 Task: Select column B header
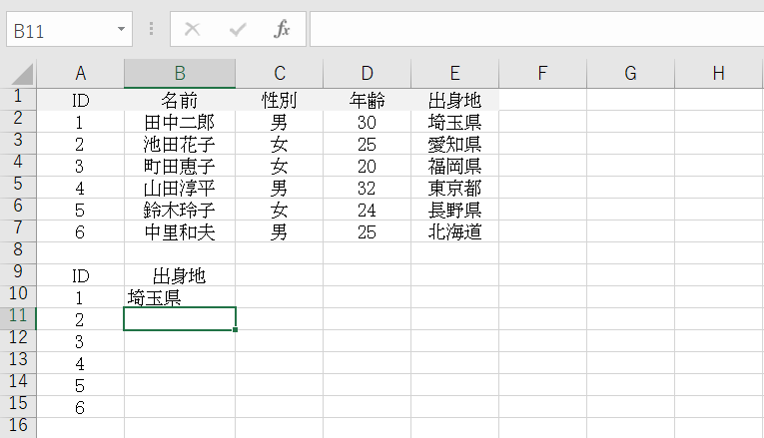tap(180, 74)
